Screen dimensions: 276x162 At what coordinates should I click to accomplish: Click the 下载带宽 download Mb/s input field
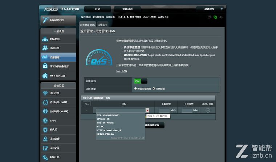164,110
